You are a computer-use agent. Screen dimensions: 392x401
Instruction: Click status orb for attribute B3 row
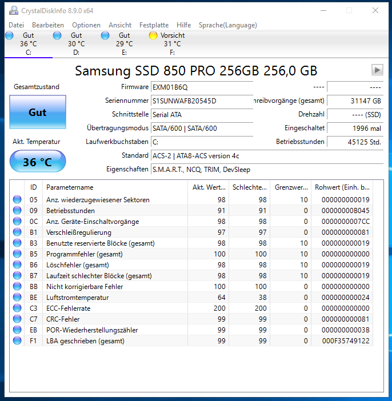tap(17, 243)
